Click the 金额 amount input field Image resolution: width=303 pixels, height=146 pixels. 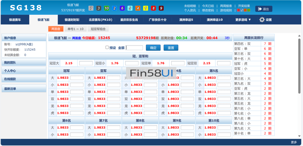pyautogui.click(x=135, y=48)
